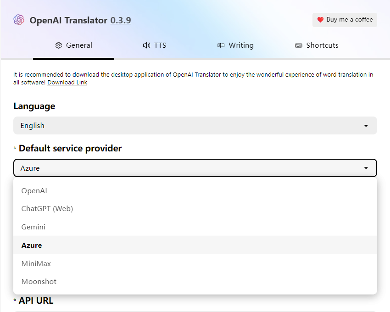
Task: Switch to the TTS tab
Action: tap(155, 45)
